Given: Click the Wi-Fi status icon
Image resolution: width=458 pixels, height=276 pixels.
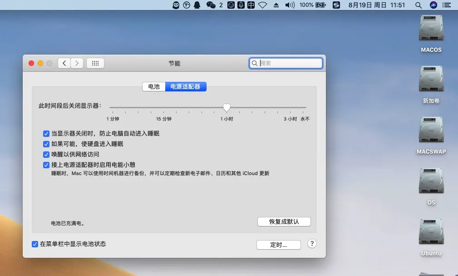Looking at the screenshot, I should [x=262, y=5].
